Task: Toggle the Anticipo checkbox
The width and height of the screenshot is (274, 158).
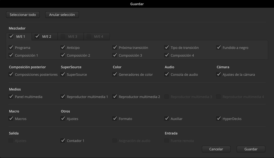Action: (x=63, y=48)
